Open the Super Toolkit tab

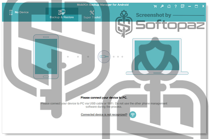(x=92, y=14)
